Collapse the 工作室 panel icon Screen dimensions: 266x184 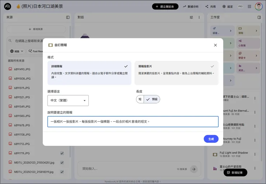click(x=259, y=17)
